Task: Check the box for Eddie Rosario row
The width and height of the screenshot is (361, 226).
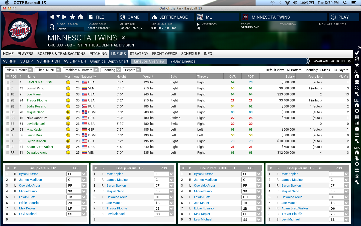Action: click(8, 106)
